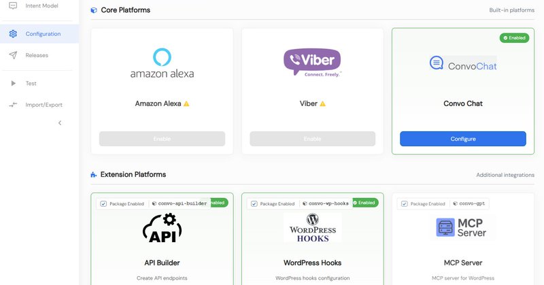Click the Import/Export arrows icon

[x=13, y=105]
